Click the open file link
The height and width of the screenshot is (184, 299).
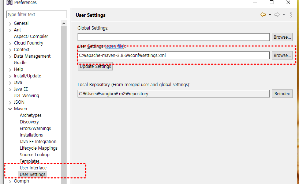115,46
